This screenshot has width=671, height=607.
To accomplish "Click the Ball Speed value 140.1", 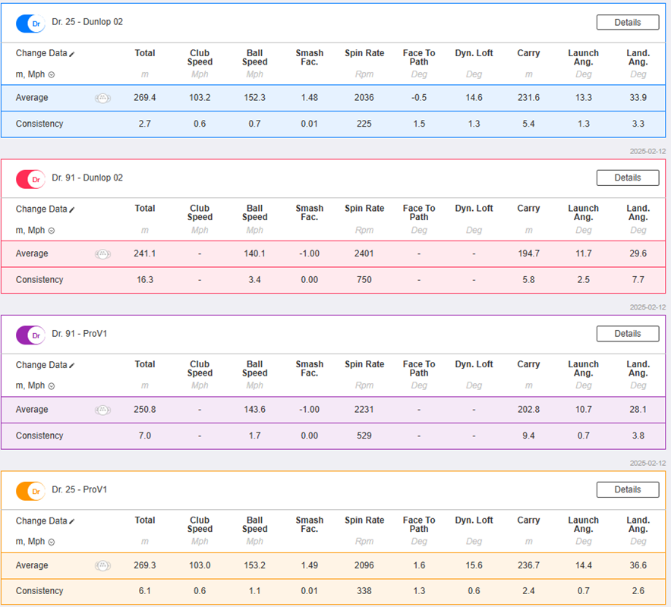I will tap(254, 253).
